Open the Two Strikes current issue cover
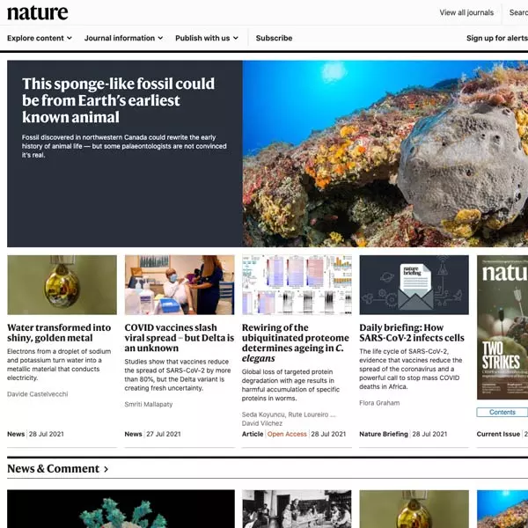Screen dimensions: 528x528 (x=502, y=327)
